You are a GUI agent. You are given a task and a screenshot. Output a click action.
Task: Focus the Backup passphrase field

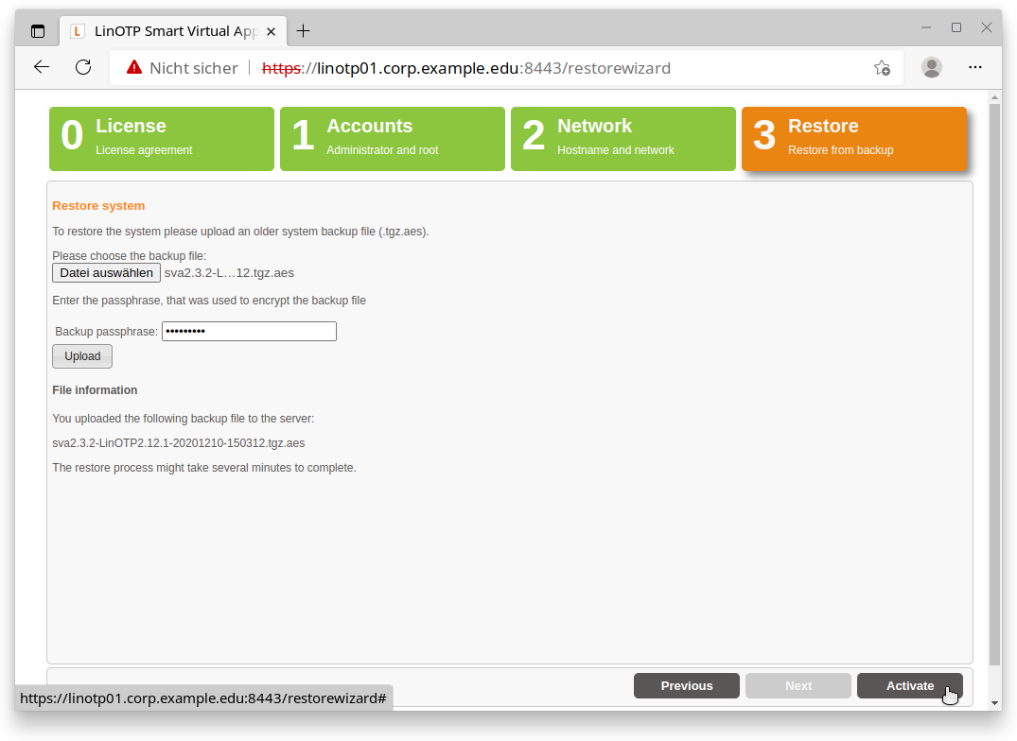[249, 332]
